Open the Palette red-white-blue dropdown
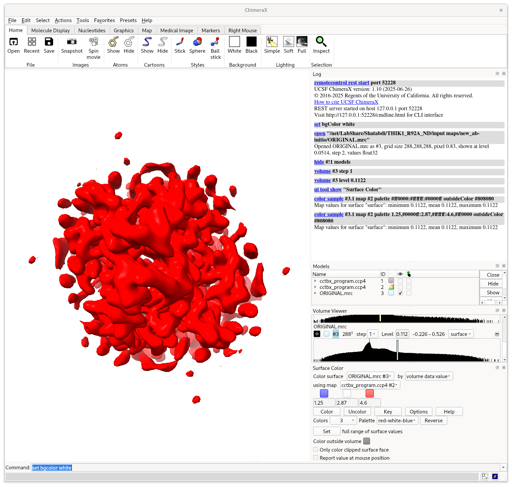The width and height of the screenshot is (512, 487). coord(397,421)
